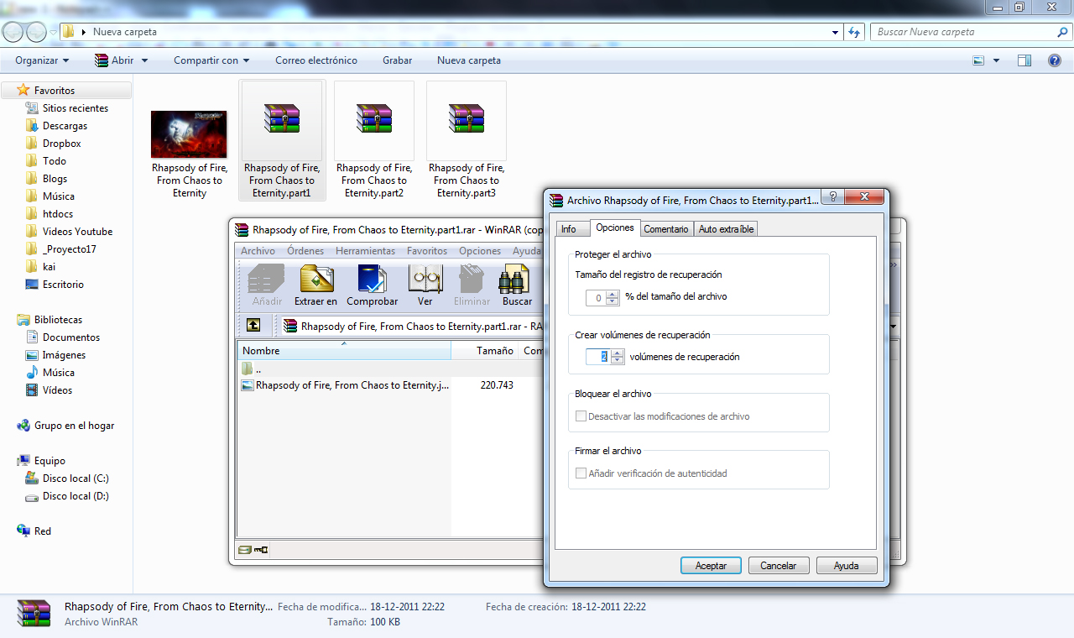Click the Ayuda button in dialog
This screenshot has height=638, width=1074.
pyautogui.click(x=847, y=566)
